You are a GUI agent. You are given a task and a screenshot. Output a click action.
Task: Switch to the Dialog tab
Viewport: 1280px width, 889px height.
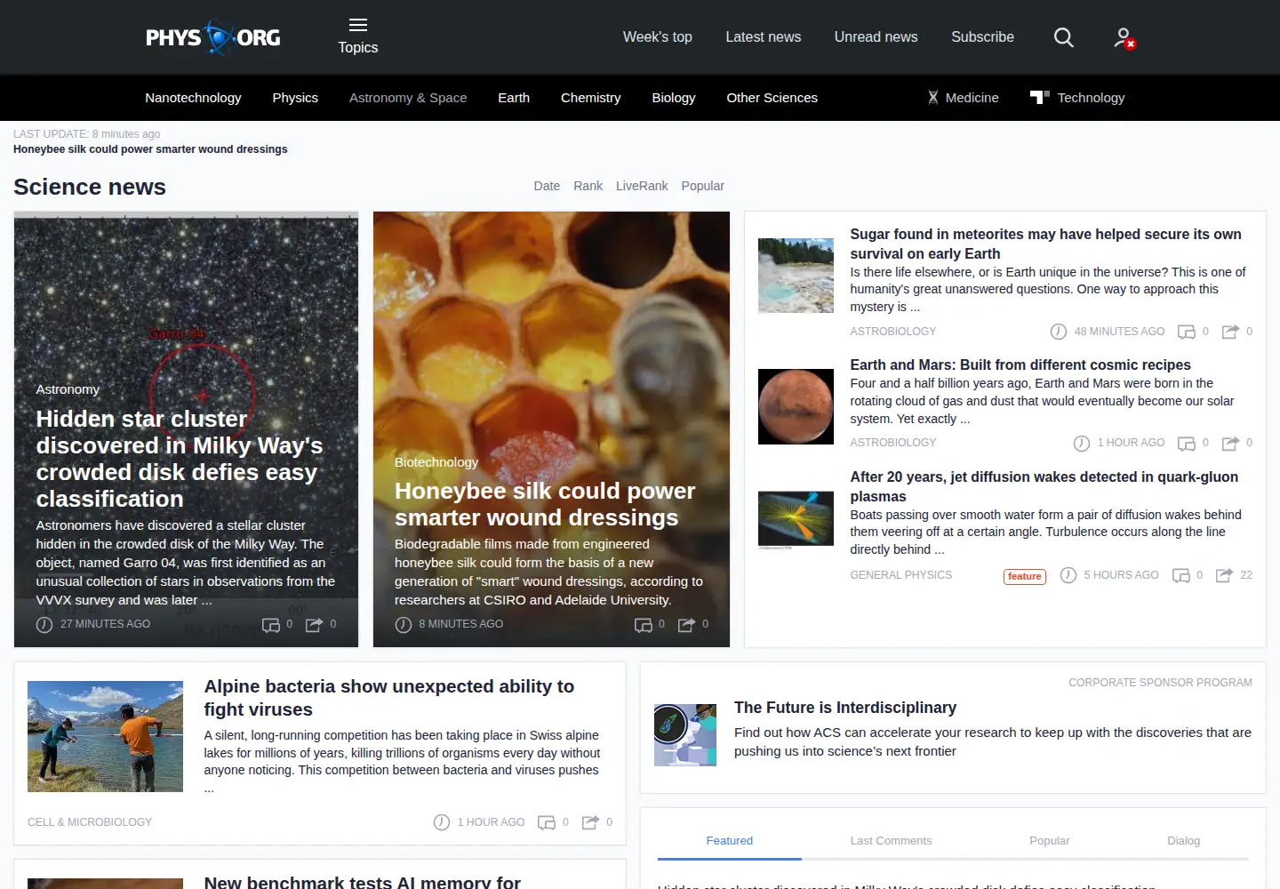[x=1184, y=841]
